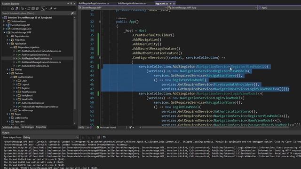Viewport: 301px width, 169px height.
Task: Open the Solution Explorer window options dropdown arrow
Action: point(68,3)
